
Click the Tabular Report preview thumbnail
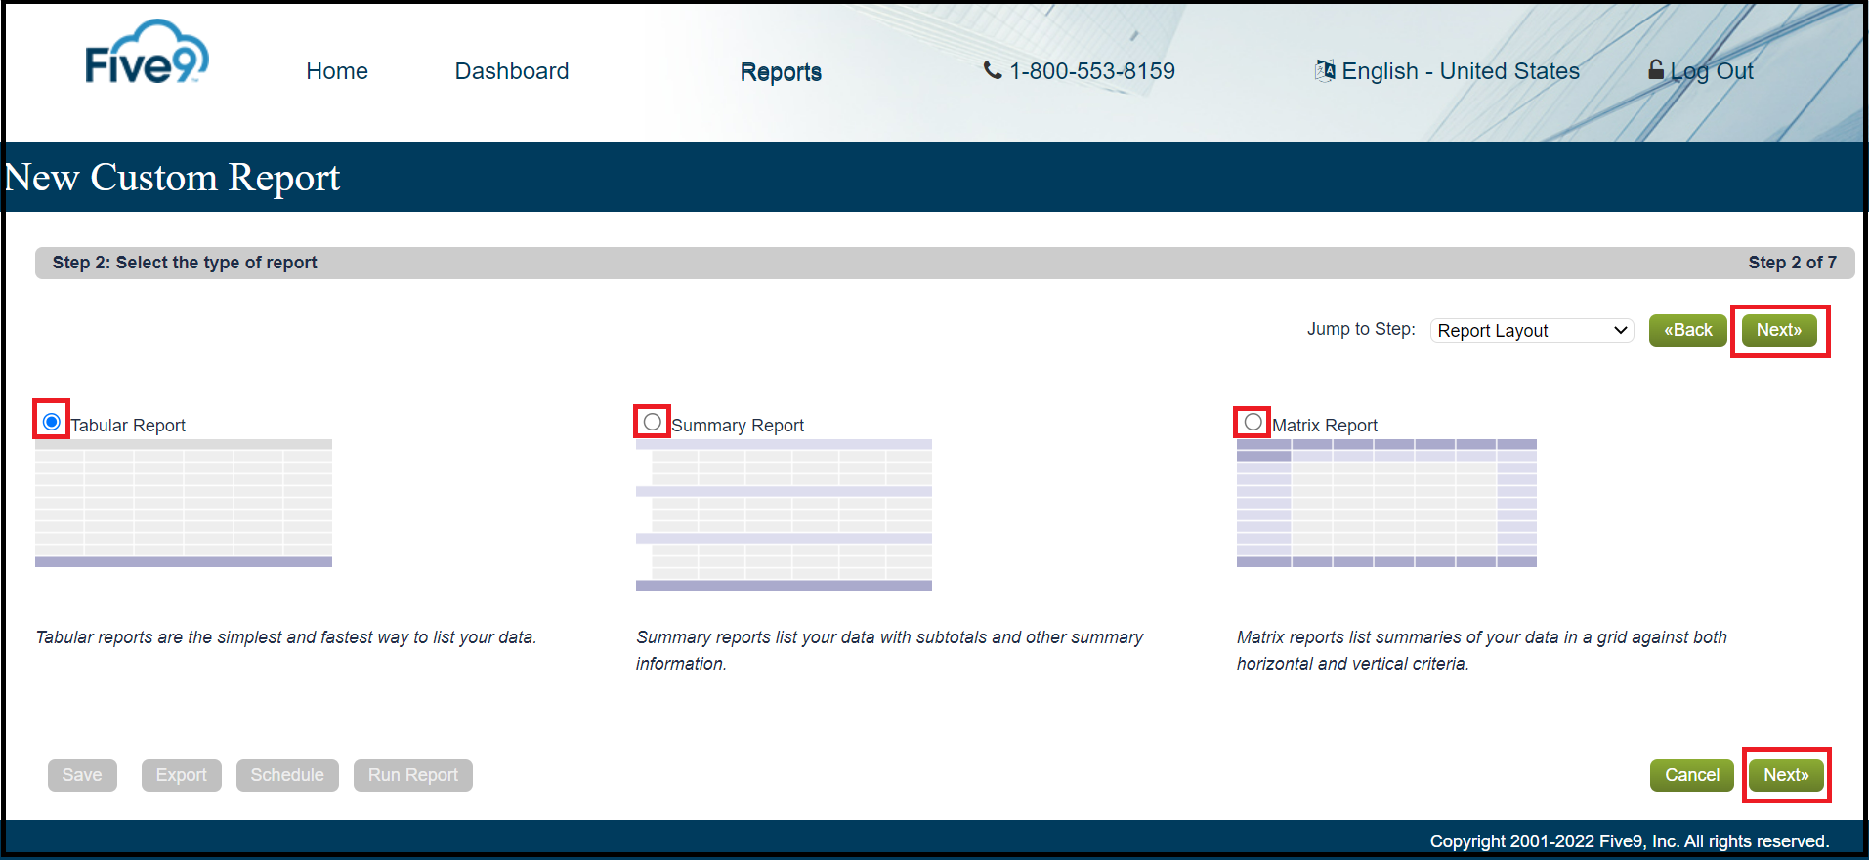[184, 504]
